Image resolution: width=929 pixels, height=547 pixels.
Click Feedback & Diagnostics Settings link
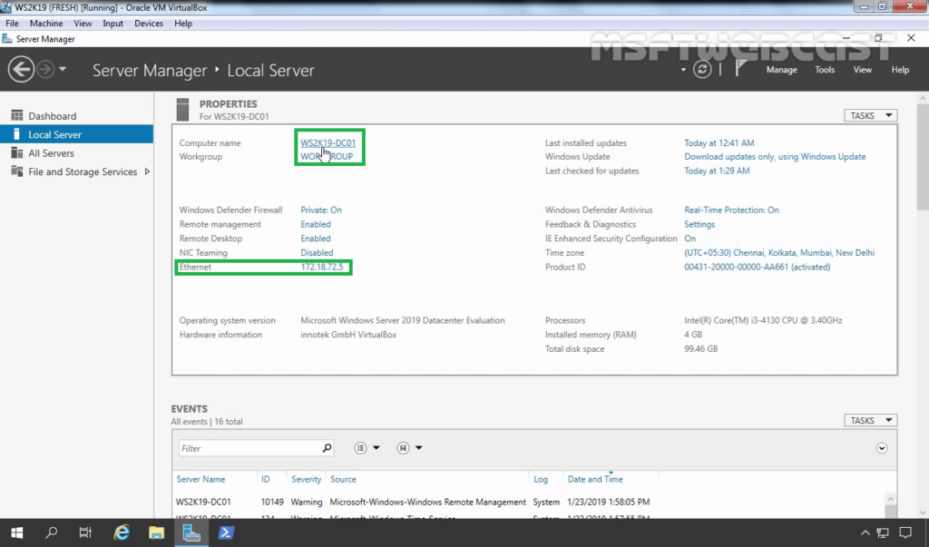click(699, 224)
